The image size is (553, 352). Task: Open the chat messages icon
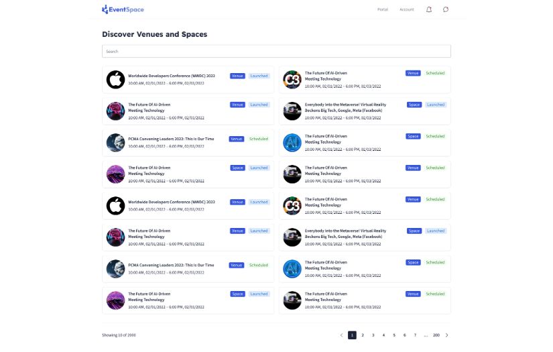point(446,9)
